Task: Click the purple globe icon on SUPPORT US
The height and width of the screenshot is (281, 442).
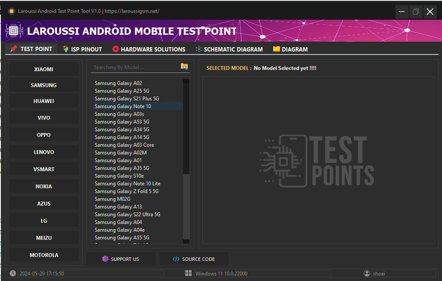Action: coord(105,259)
